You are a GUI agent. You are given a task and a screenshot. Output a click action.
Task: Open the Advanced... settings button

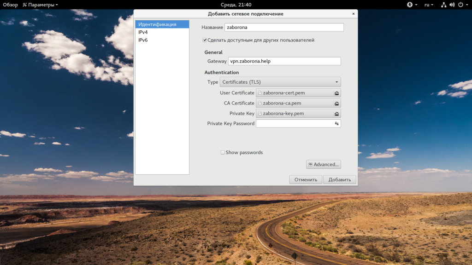point(324,164)
